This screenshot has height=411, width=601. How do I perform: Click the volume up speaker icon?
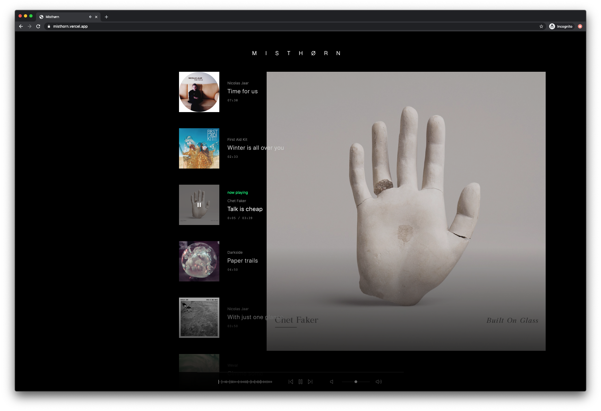point(378,382)
